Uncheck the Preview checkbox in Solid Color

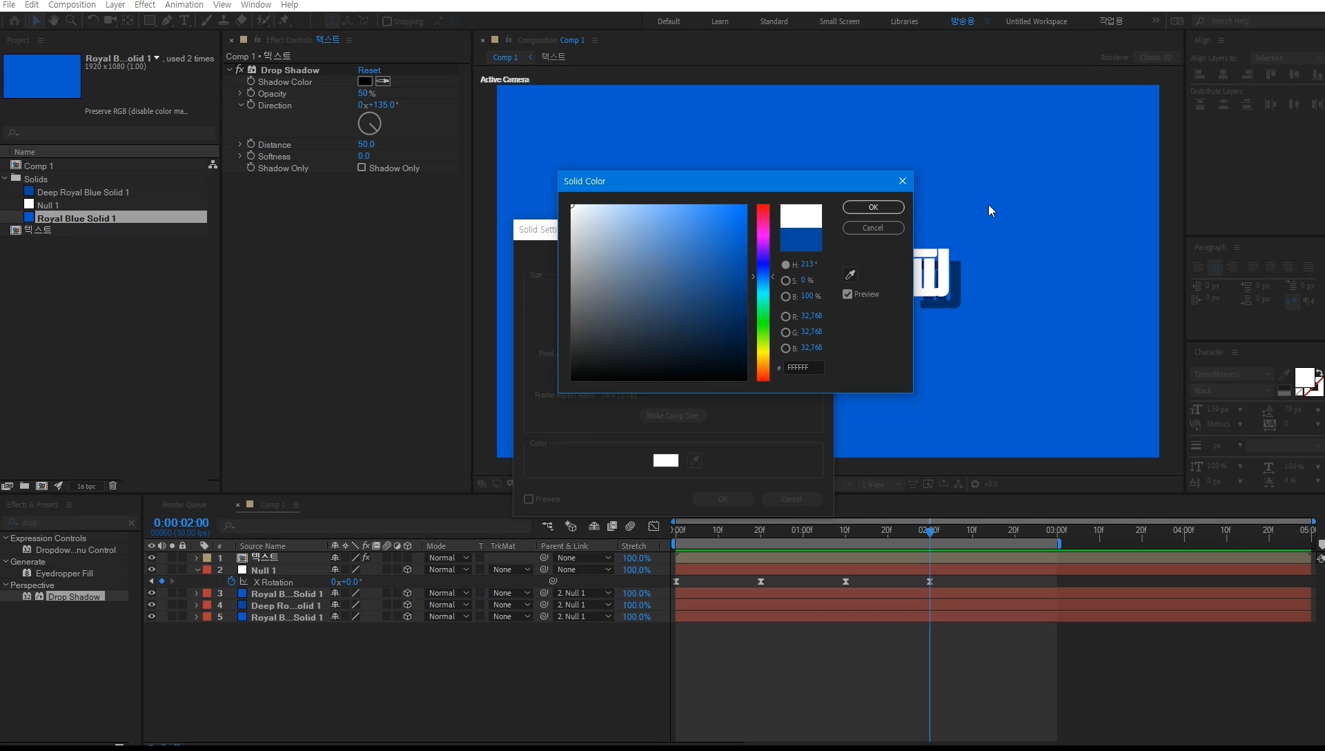point(847,294)
